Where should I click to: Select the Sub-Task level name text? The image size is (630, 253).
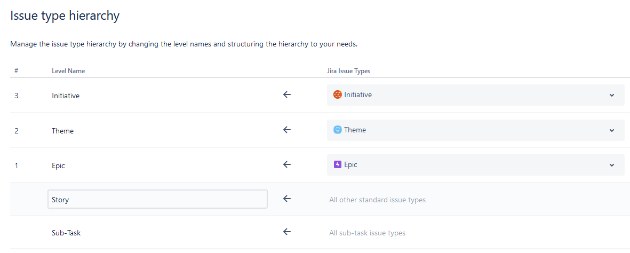[66, 233]
